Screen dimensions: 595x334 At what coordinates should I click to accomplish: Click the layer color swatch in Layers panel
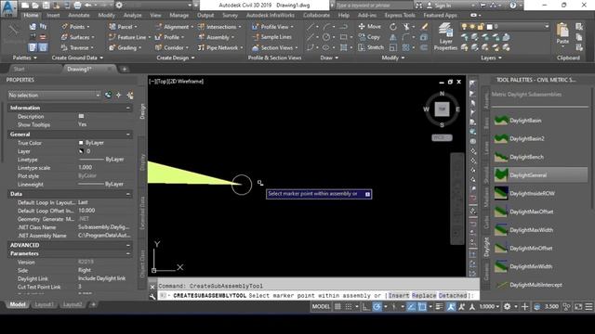[490, 27]
